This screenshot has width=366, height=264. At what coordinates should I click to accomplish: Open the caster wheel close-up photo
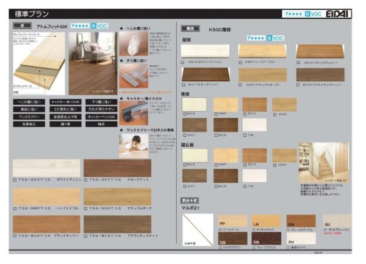[134, 113]
